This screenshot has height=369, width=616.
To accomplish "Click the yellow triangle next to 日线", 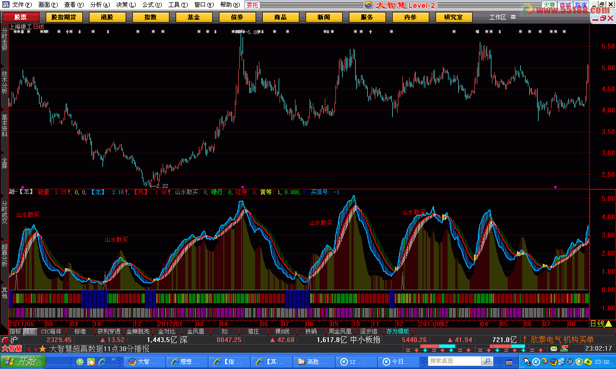I will coord(609,324).
